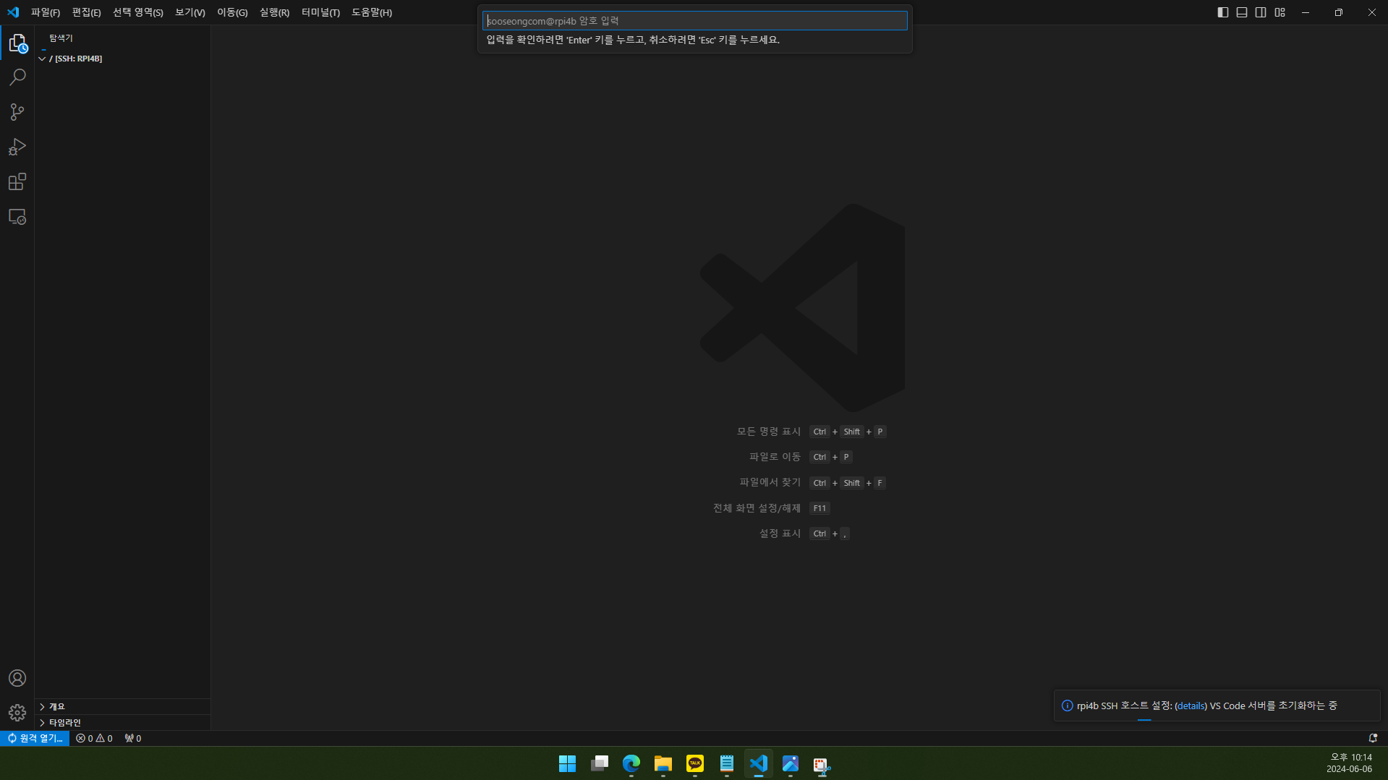The image size is (1388, 780).
Task: Open the 터미널(T) menu
Action: (x=320, y=12)
